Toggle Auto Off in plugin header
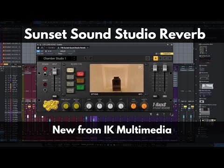 [40, 54]
